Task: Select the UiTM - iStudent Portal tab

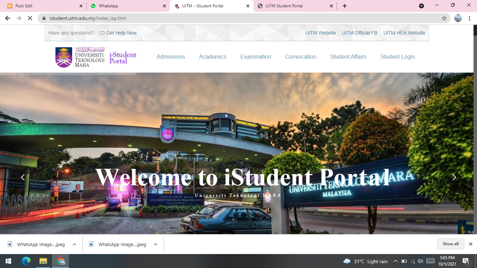Action: pos(211,6)
